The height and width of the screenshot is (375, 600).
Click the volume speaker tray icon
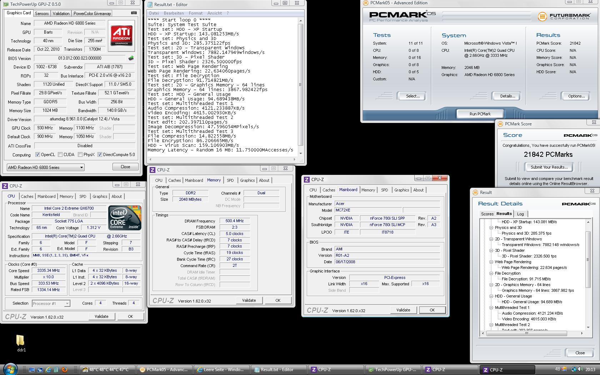580,369
